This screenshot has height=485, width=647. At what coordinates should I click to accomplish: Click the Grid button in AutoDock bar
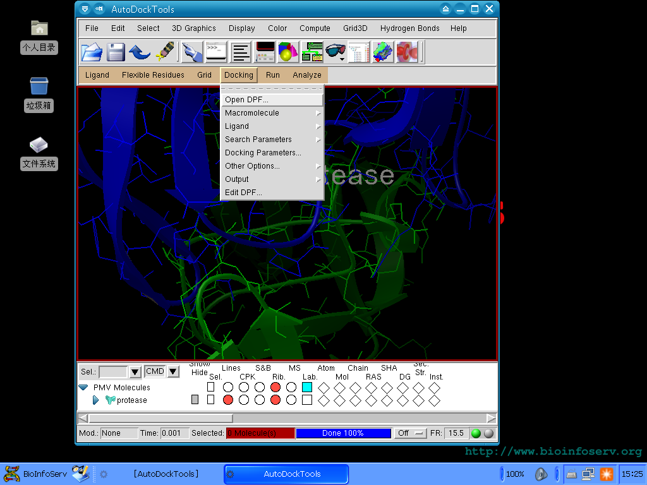(x=204, y=75)
